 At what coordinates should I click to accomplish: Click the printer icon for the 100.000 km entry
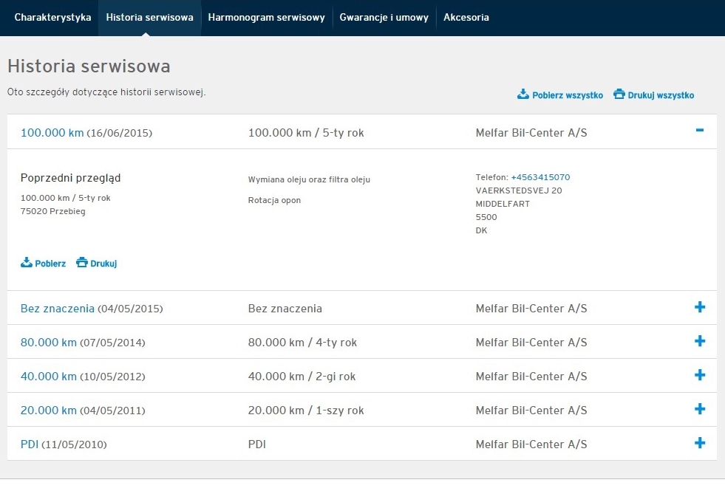tap(82, 263)
